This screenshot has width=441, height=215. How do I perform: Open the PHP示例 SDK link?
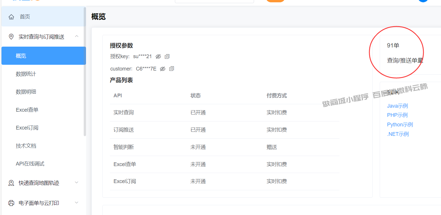[397, 115]
